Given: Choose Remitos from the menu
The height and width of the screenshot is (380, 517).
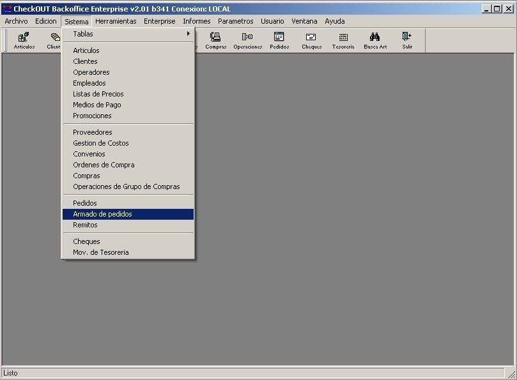Looking at the screenshot, I should pyautogui.click(x=128, y=225).
